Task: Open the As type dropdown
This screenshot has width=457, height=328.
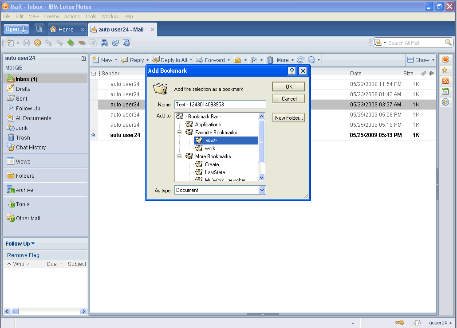Action: point(262,190)
